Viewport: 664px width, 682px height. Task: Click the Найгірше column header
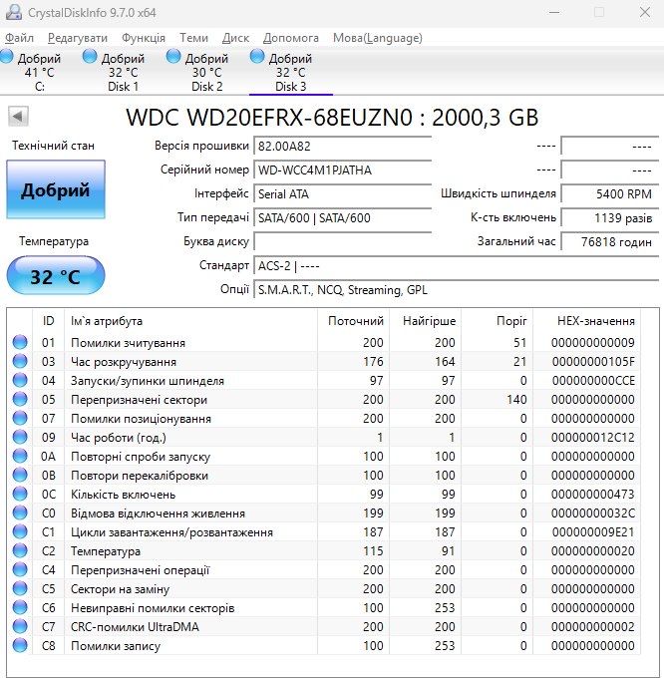[x=426, y=321]
